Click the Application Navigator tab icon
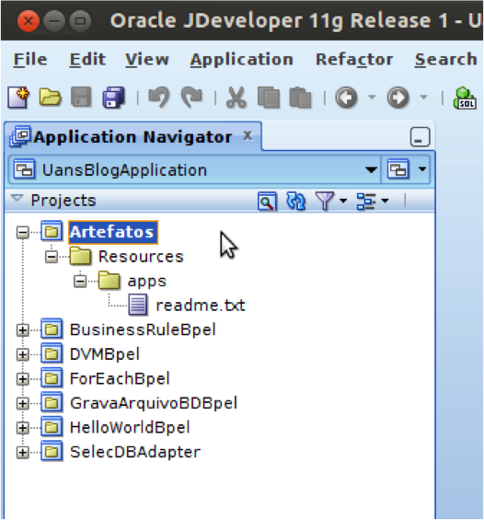 click(20, 136)
